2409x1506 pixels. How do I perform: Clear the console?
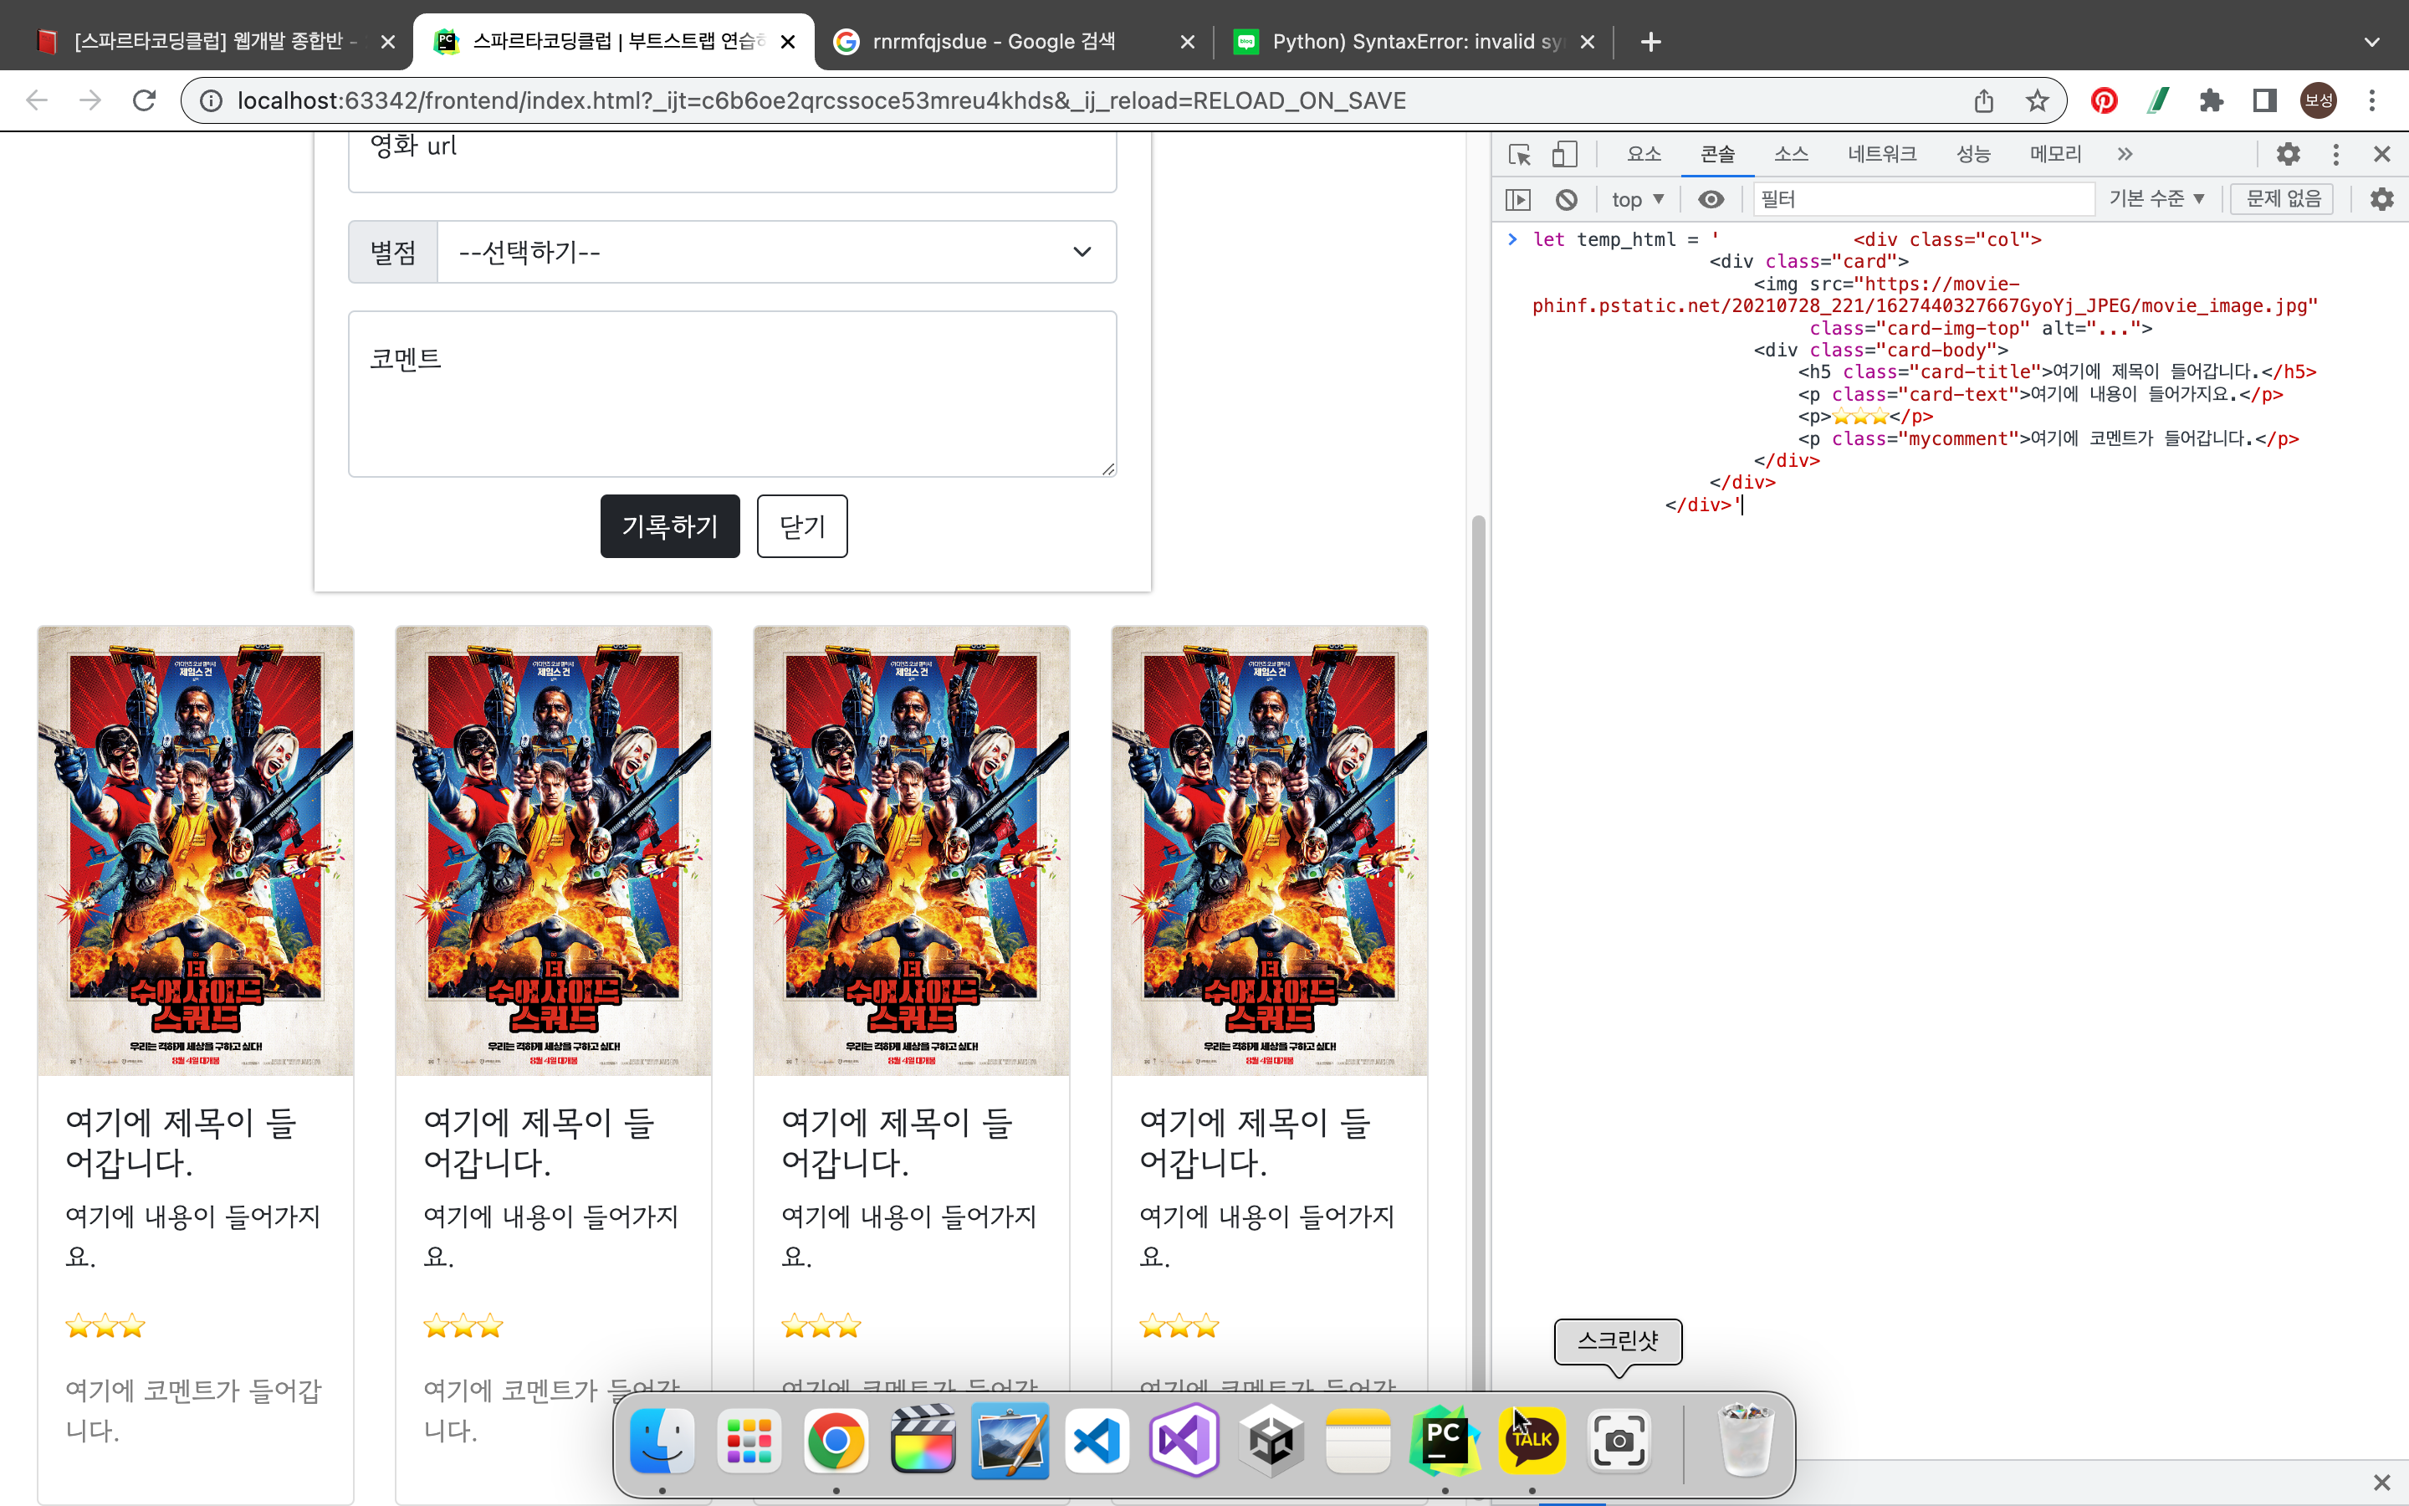click(1567, 199)
